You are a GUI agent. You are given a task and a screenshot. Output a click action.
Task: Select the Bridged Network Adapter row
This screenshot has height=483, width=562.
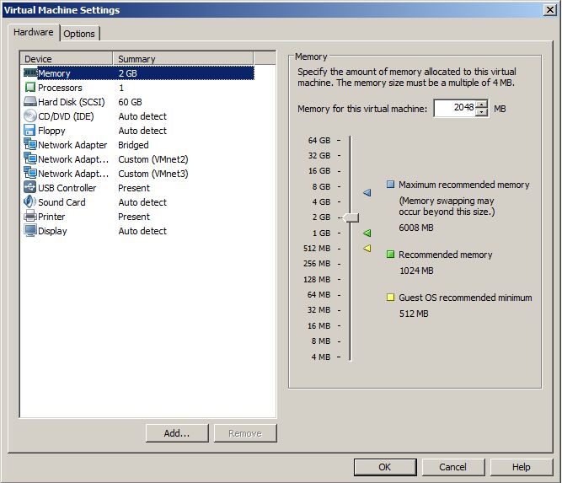(x=84, y=145)
